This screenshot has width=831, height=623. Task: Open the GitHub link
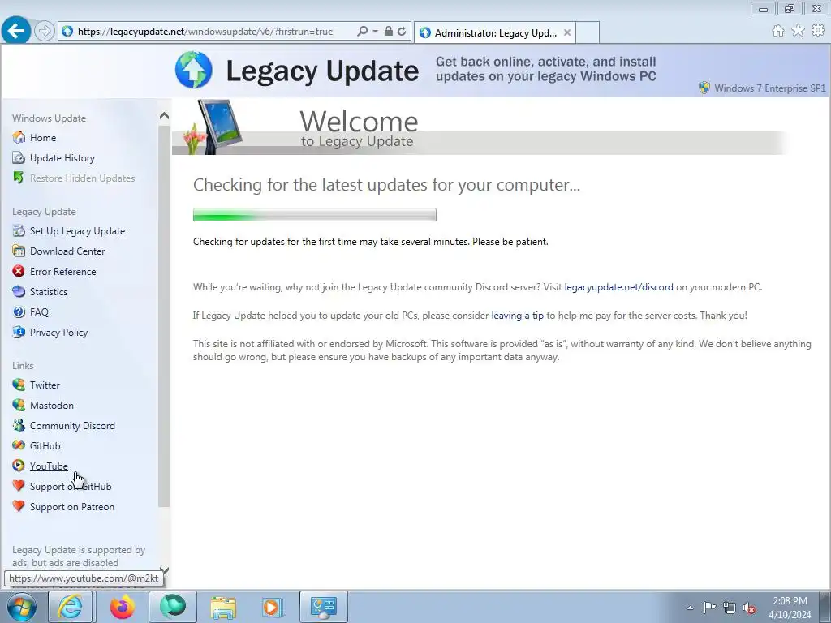point(45,446)
